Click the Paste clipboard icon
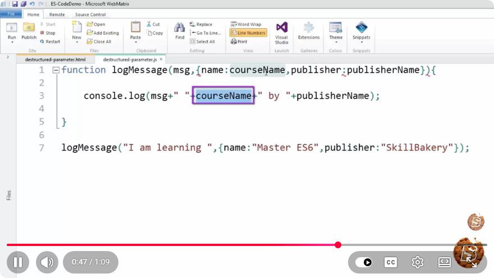The width and height of the screenshot is (494, 278). tap(135, 27)
